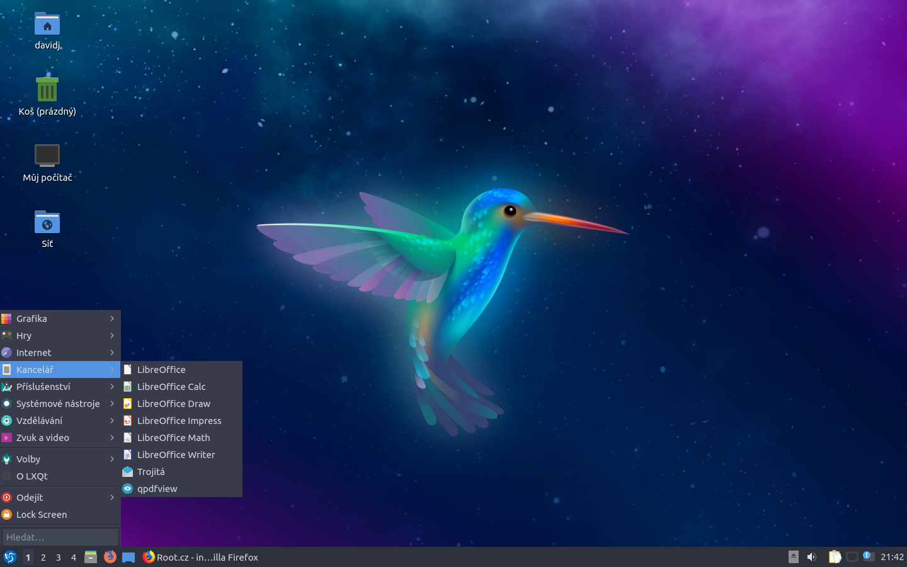The height and width of the screenshot is (567, 907).
Task: Launch LibreOffice Calc from the menu
Action: [171, 386]
